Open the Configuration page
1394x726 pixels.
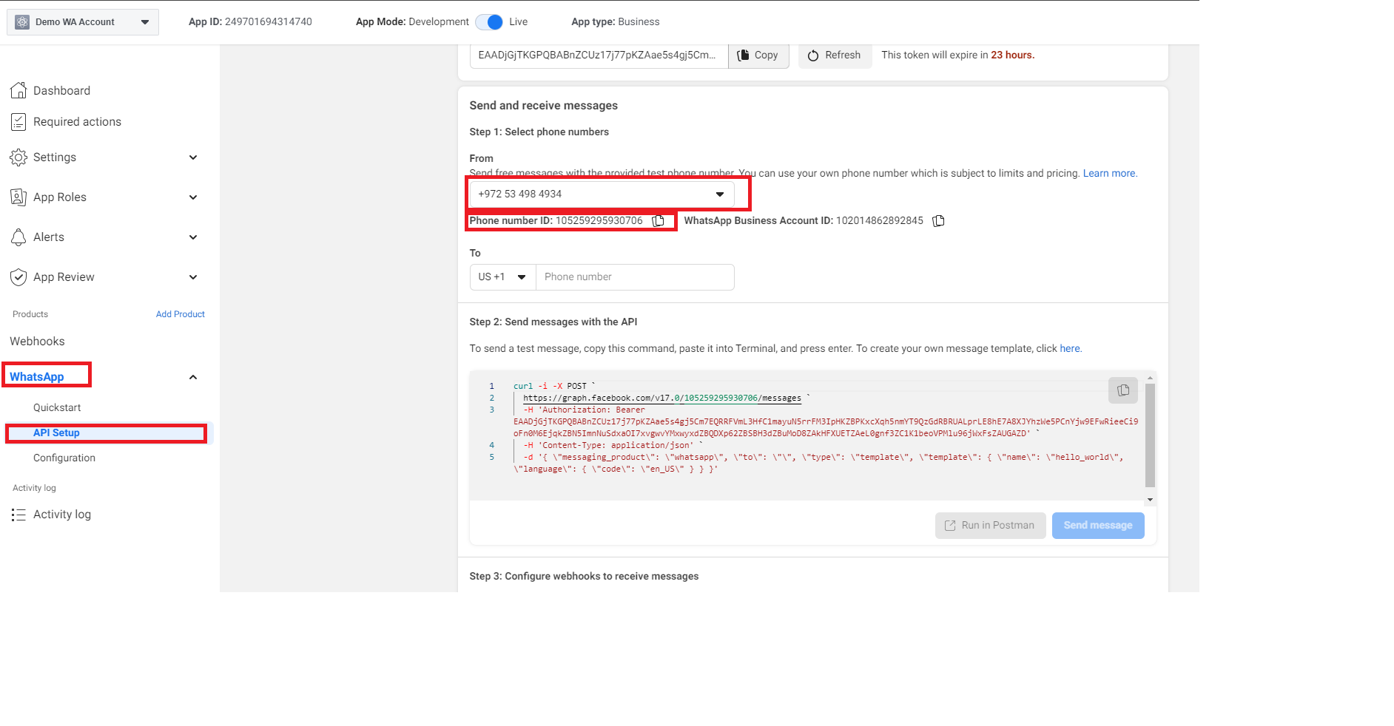click(64, 458)
